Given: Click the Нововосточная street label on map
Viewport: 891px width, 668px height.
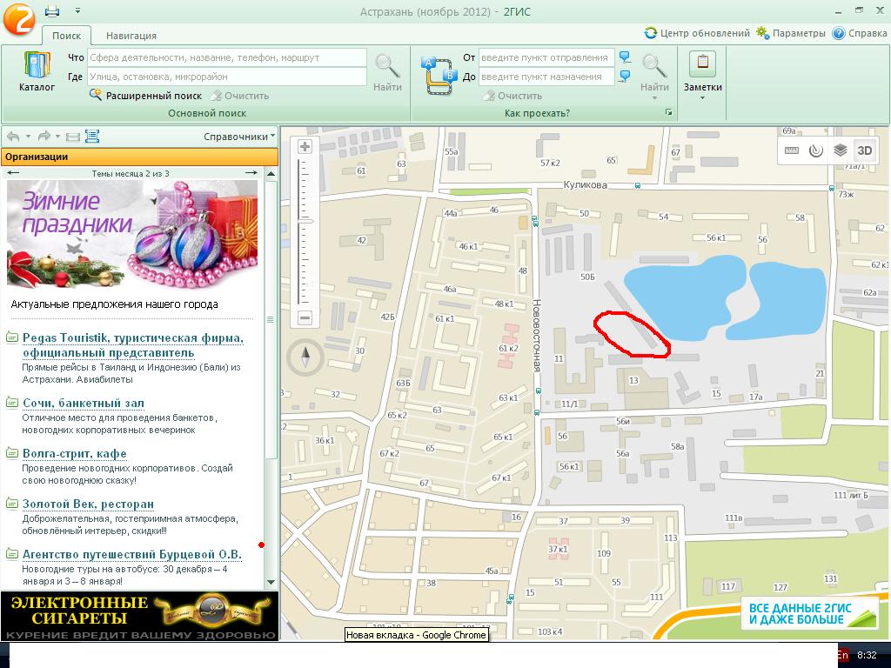Looking at the screenshot, I should pyautogui.click(x=537, y=336).
